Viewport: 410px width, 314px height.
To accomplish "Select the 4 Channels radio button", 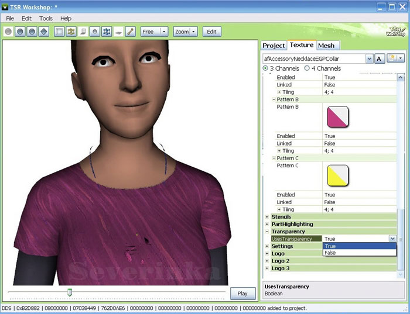I will (307, 68).
